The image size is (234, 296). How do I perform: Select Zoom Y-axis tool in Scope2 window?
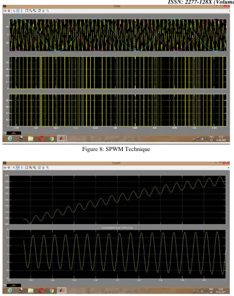pyautogui.click(x=22, y=167)
